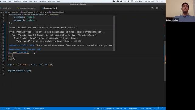Click the editor vertical scrollbar
The height and width of the screenshot is (110, 195).
point(165,61)
